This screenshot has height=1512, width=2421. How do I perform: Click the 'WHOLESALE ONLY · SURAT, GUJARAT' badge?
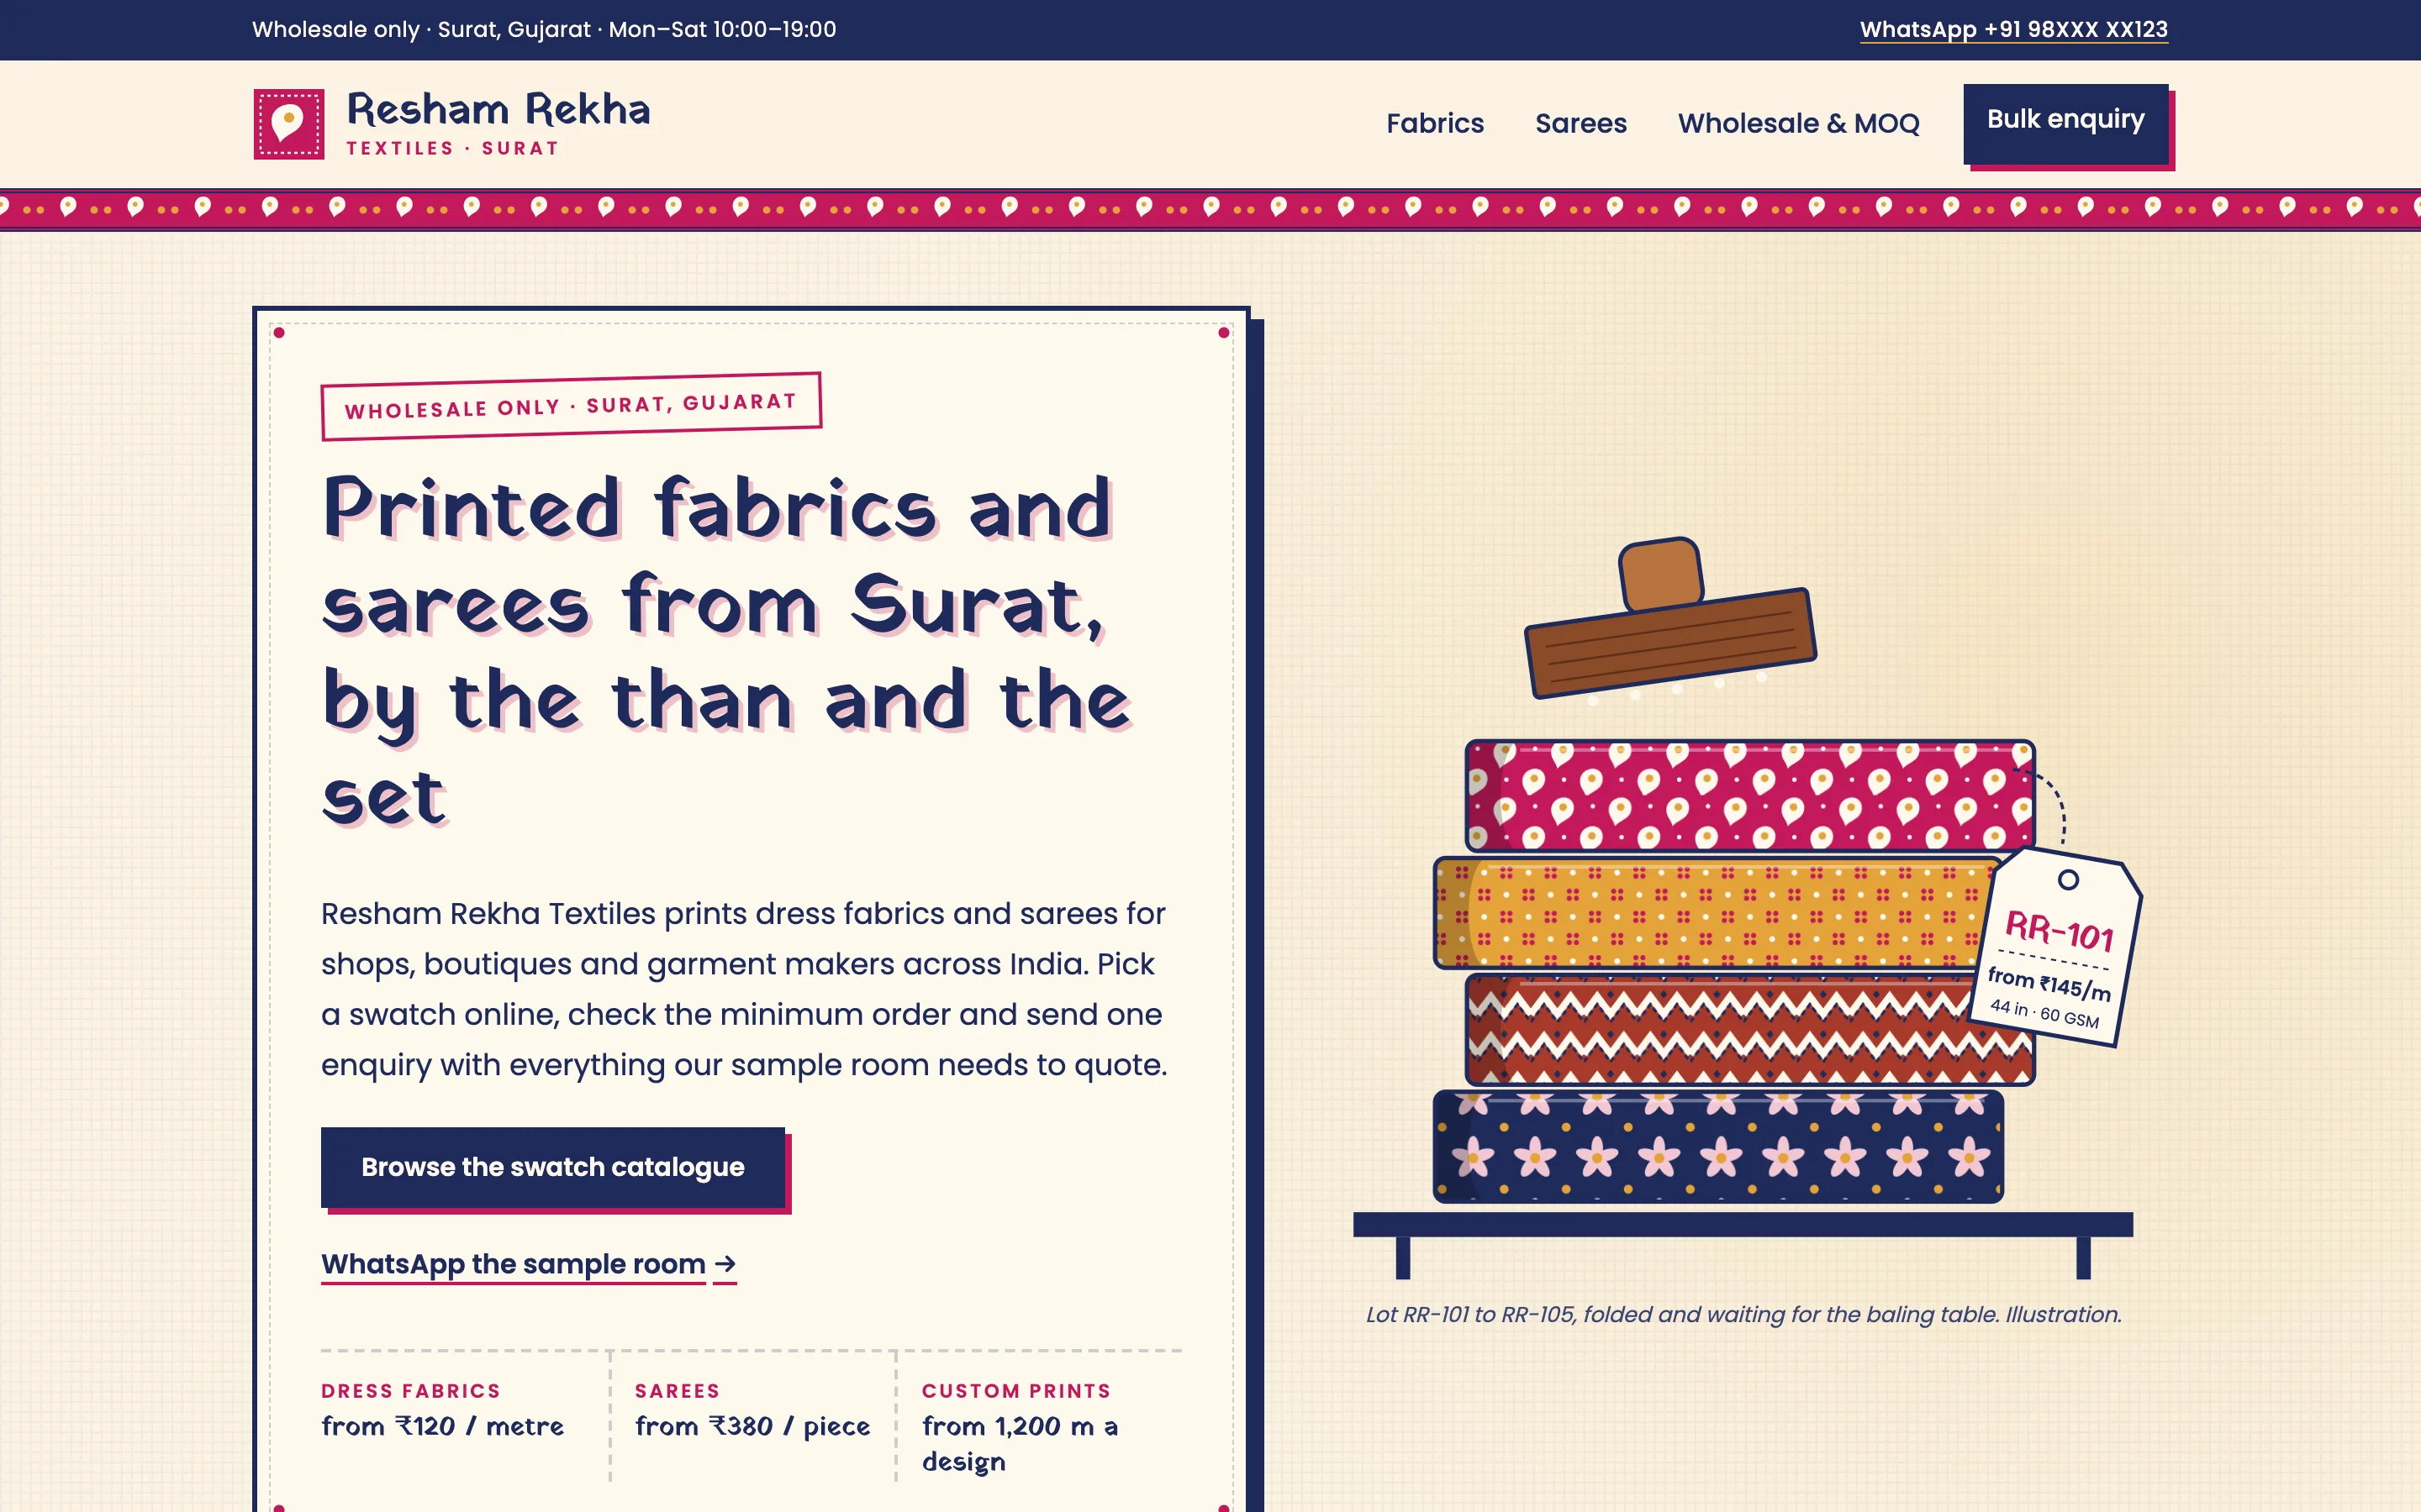(x=570, y=406)
